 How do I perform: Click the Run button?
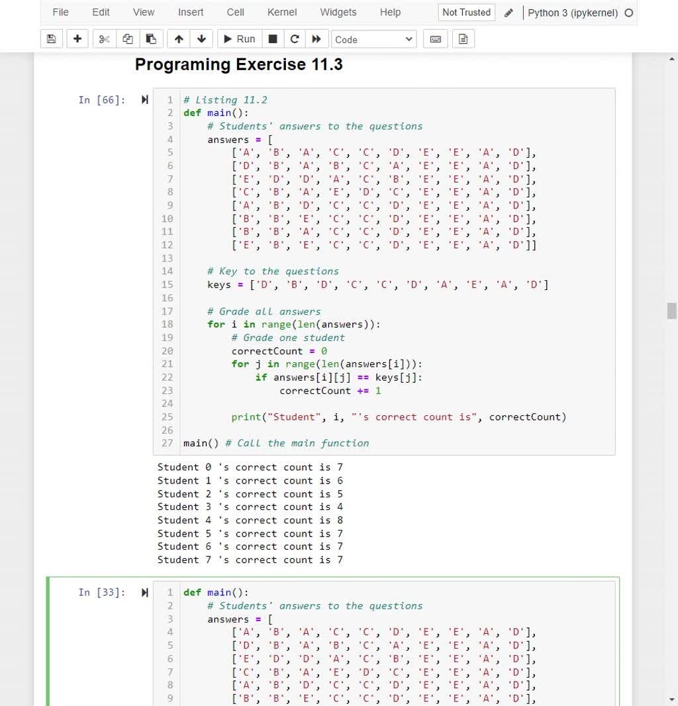(x=239, y=38)
